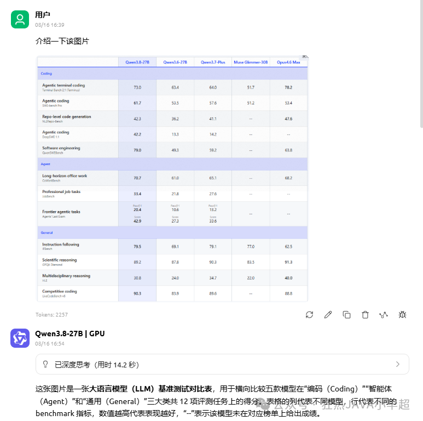
Task: Click the Qwen3.6-27B column header in table
Action: (x=175, y=62)
